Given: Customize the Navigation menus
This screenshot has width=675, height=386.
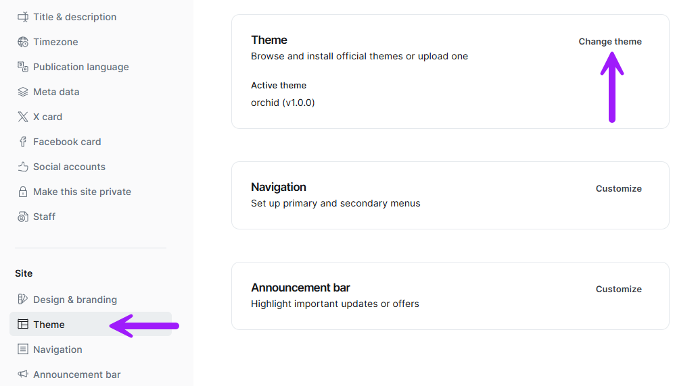Looking at the screenshot, I should click(619, 188).
